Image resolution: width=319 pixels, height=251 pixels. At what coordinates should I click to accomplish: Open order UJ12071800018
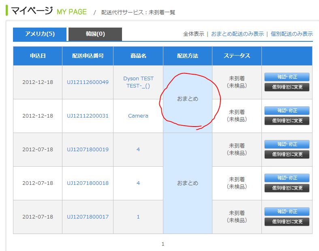tap(88, 183)
